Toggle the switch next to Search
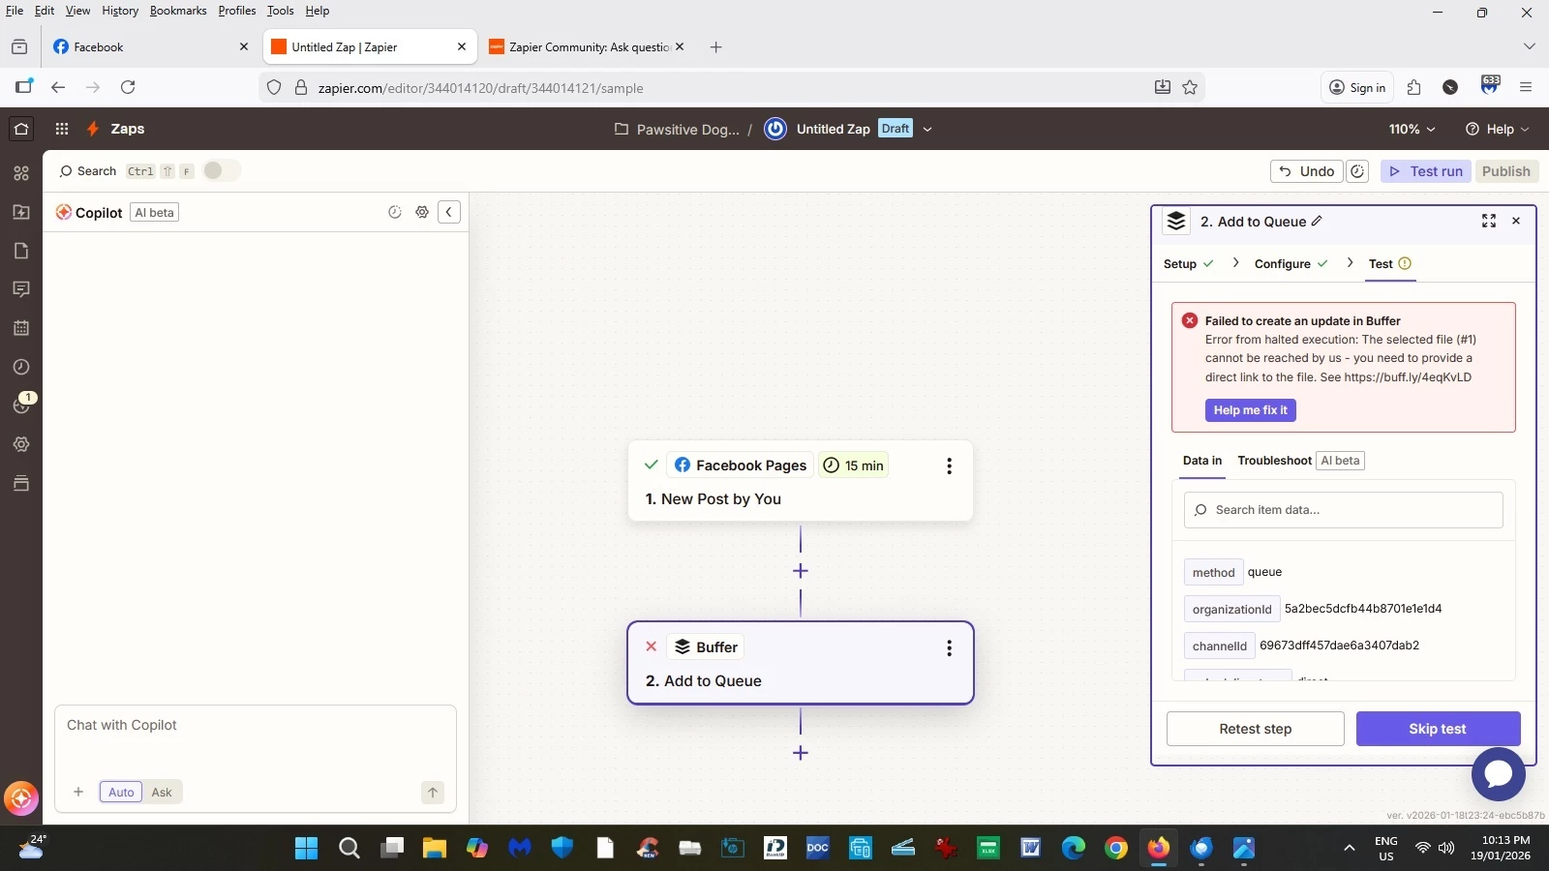This screenshot has height=871, width=1549. 220,170
